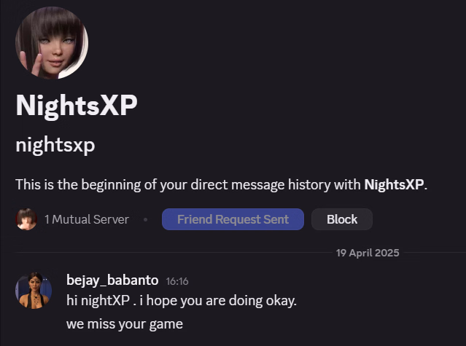
Task: Click the bejay_babanto username in chat
Action: point(112,280)
